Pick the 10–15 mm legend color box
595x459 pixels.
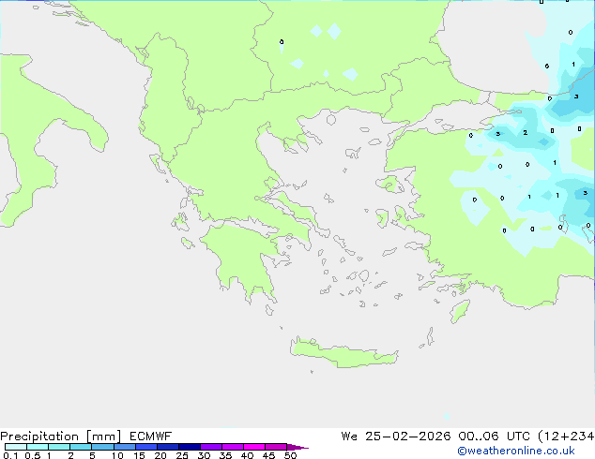(x=124, y=447)
